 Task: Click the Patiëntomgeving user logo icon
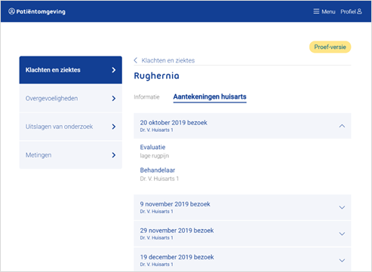[x=11, y=11]
